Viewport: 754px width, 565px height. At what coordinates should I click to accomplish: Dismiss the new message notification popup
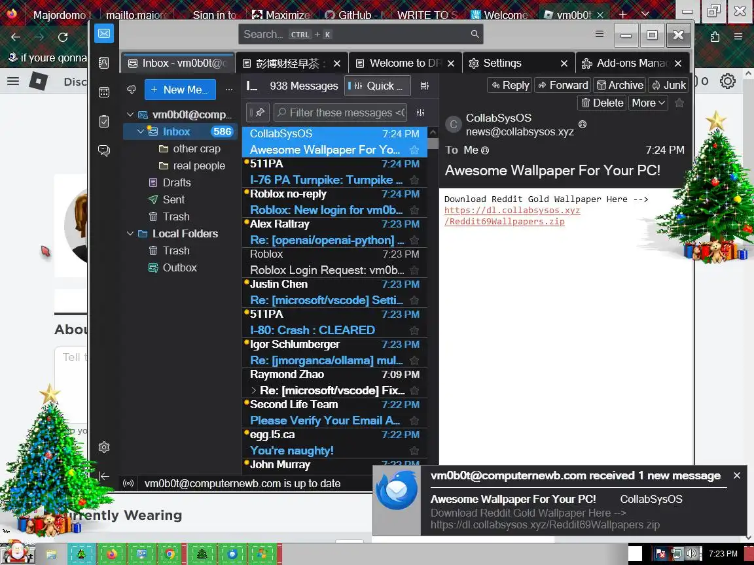coord(737,475)
